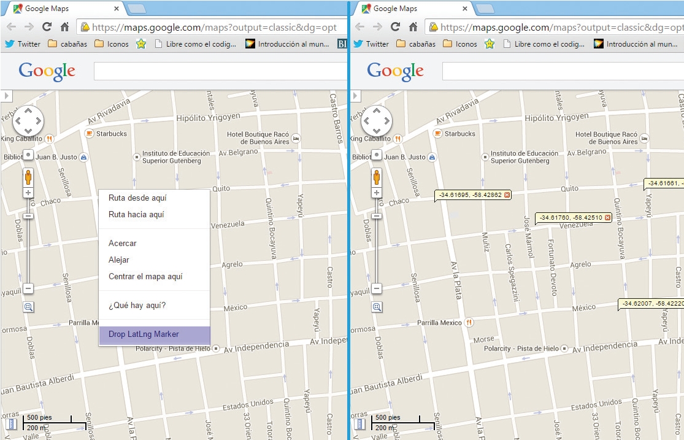The image size is (684, 440).
Task: Click the my-location button on left map
Action: pyautogui.click(x=28, y=155)
